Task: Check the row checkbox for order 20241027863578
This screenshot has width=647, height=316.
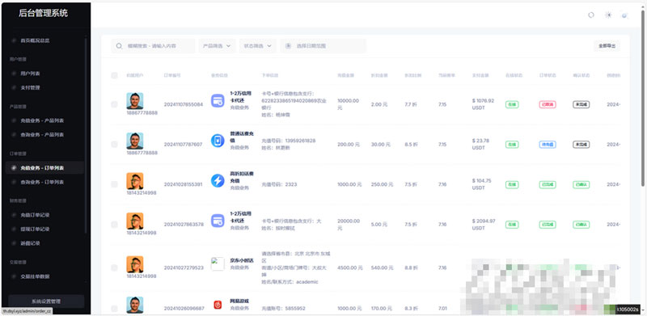Action: tap(114, 225)
